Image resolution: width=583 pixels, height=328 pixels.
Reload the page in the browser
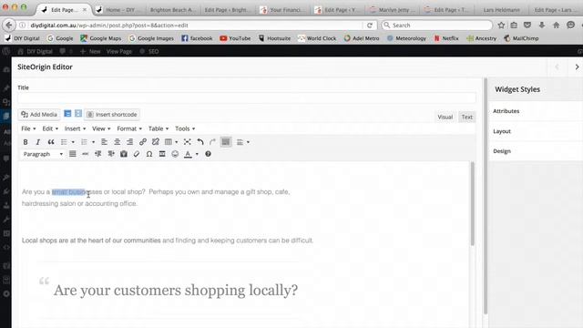click(x=370, y=26)
